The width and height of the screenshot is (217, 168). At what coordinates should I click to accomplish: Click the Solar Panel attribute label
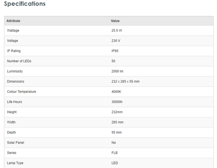[16, 143]
